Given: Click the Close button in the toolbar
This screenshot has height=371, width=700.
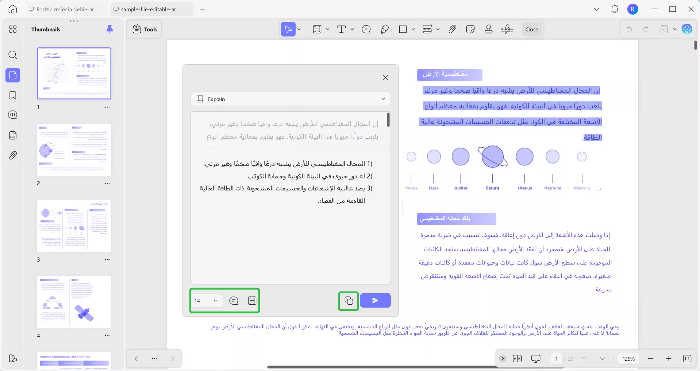Looking at the screenshot, I should click(x=531, y=29).
